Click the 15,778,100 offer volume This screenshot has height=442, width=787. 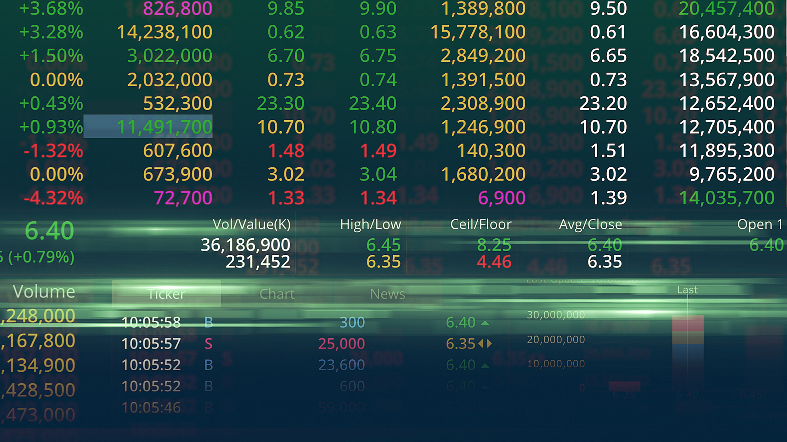point(478,32)
